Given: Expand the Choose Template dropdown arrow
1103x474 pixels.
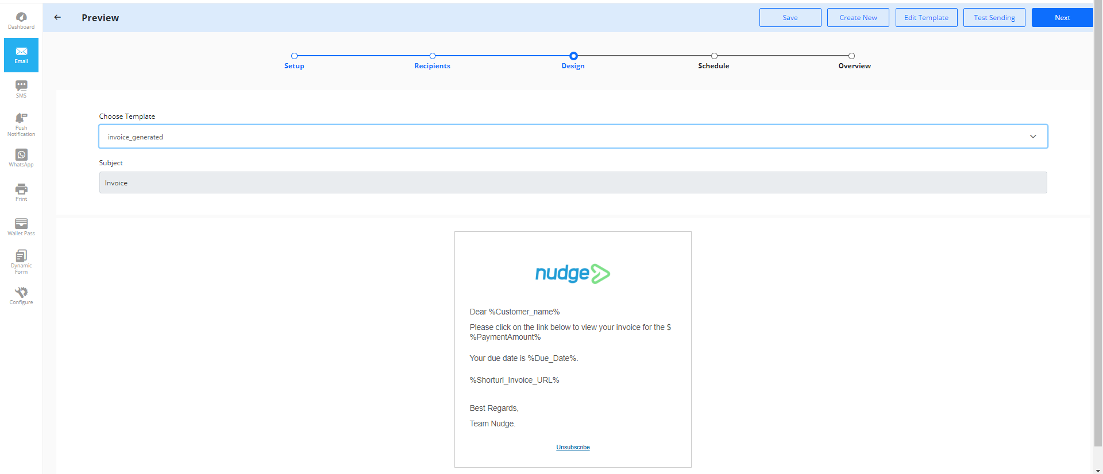Looking at the screenshot, I should (x=1033, y=137).
